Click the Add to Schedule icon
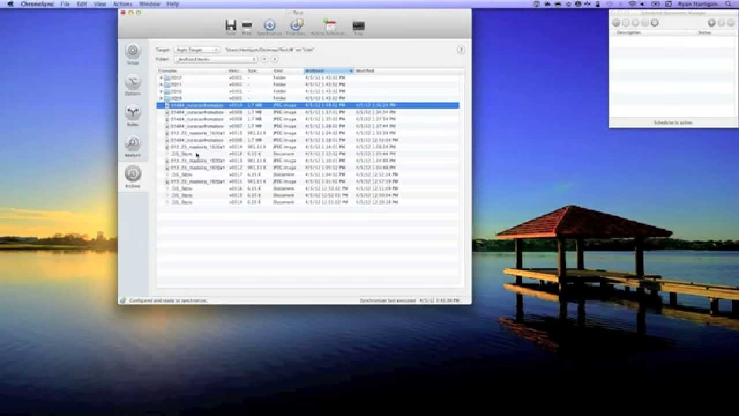The image size is (739, 416). click(329, 25)
